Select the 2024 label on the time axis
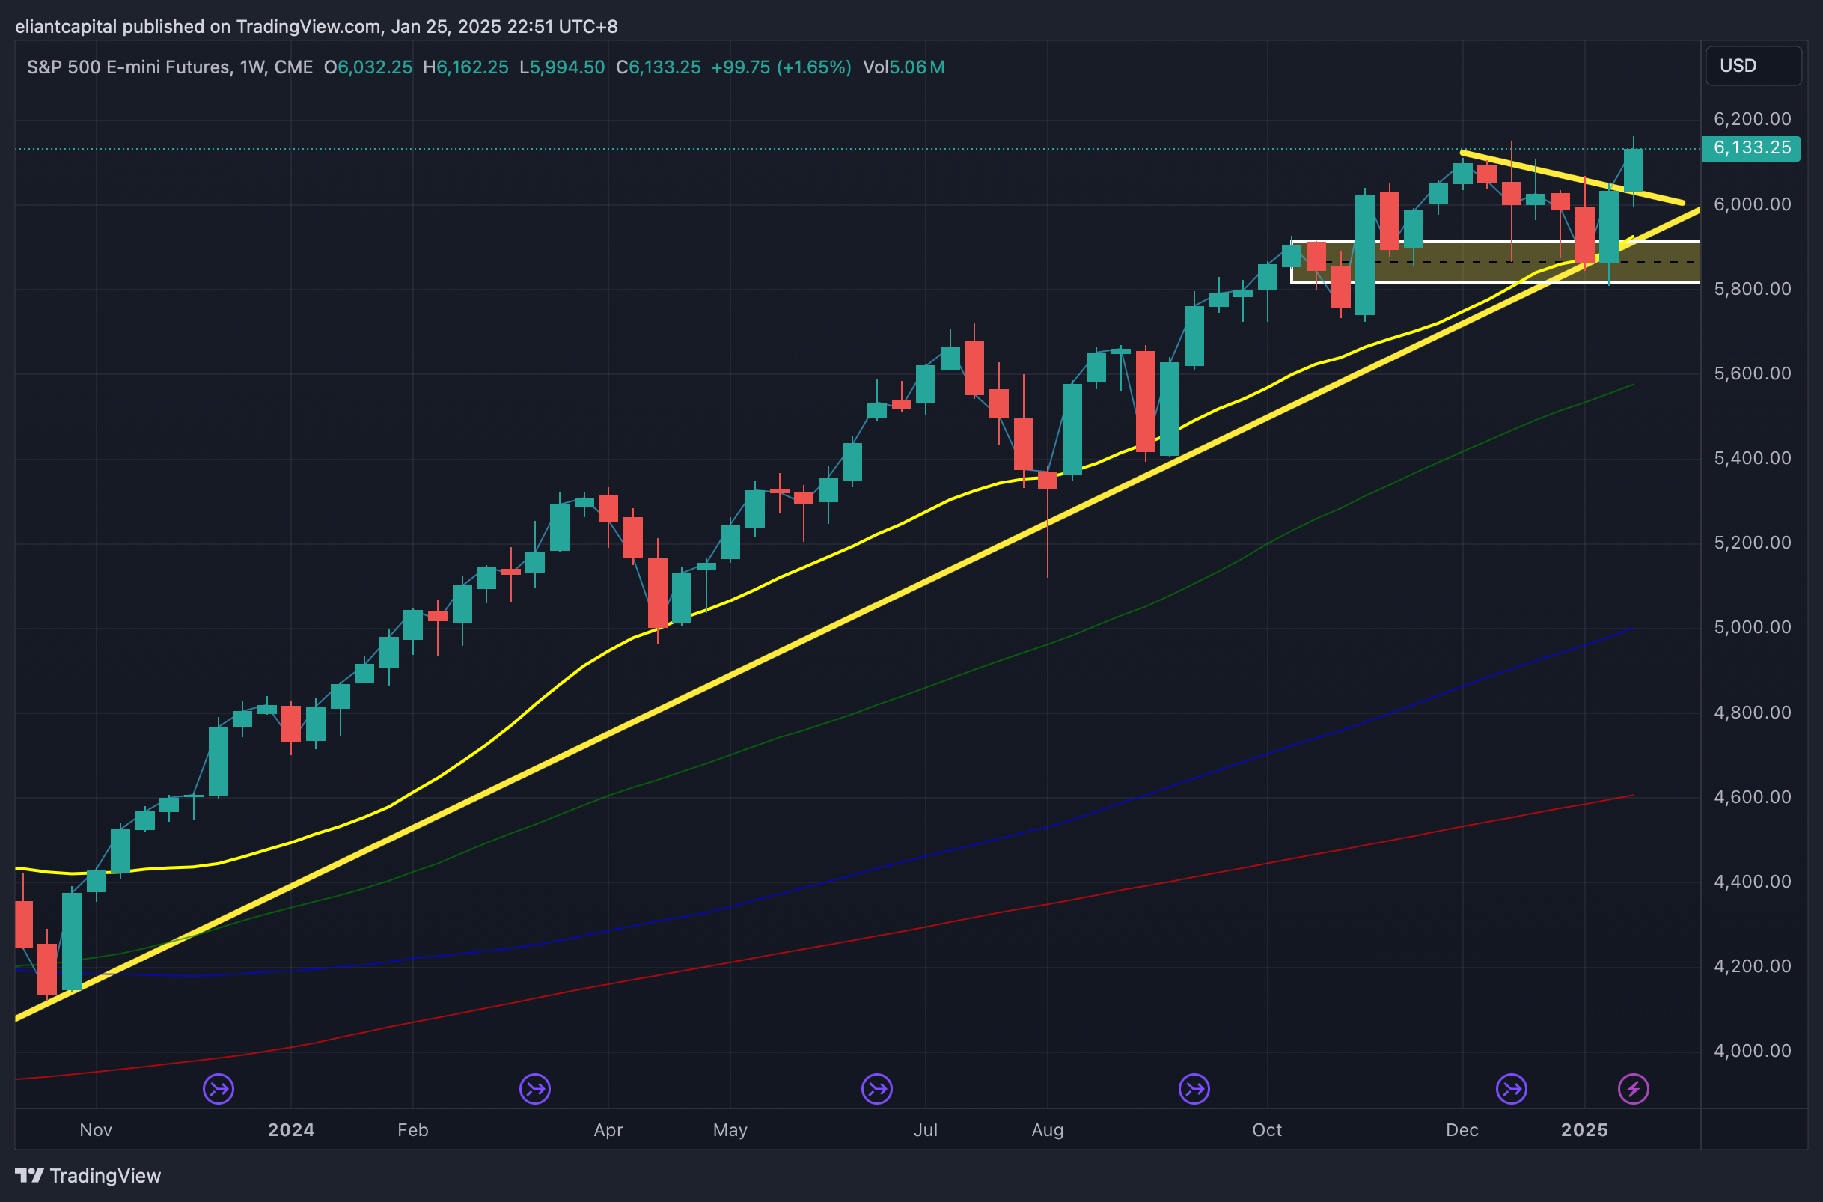 pos(291,1130)
